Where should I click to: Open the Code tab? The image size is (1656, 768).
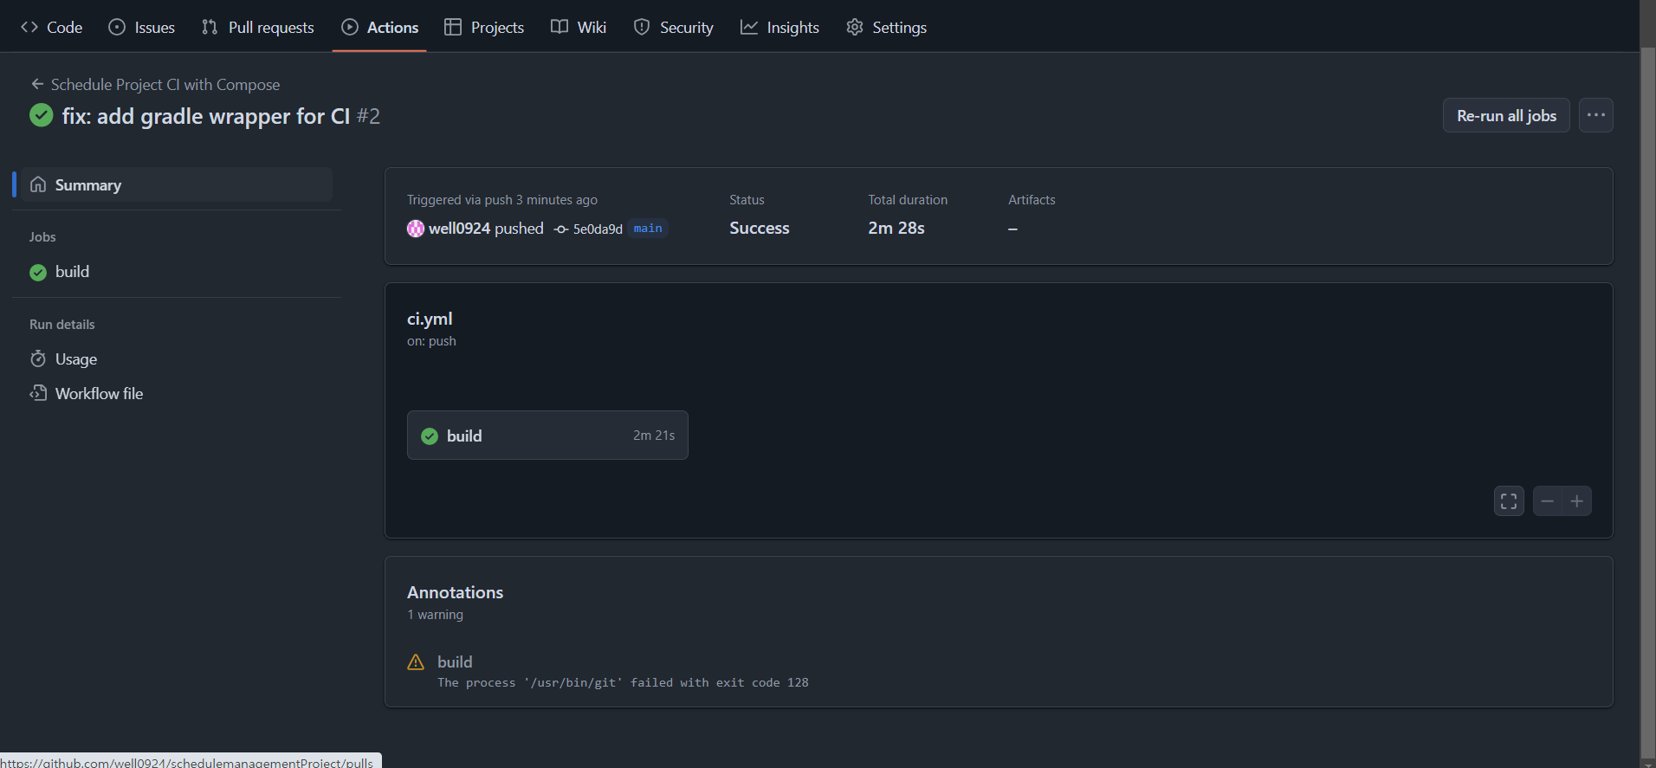click(x=52, y=27)
